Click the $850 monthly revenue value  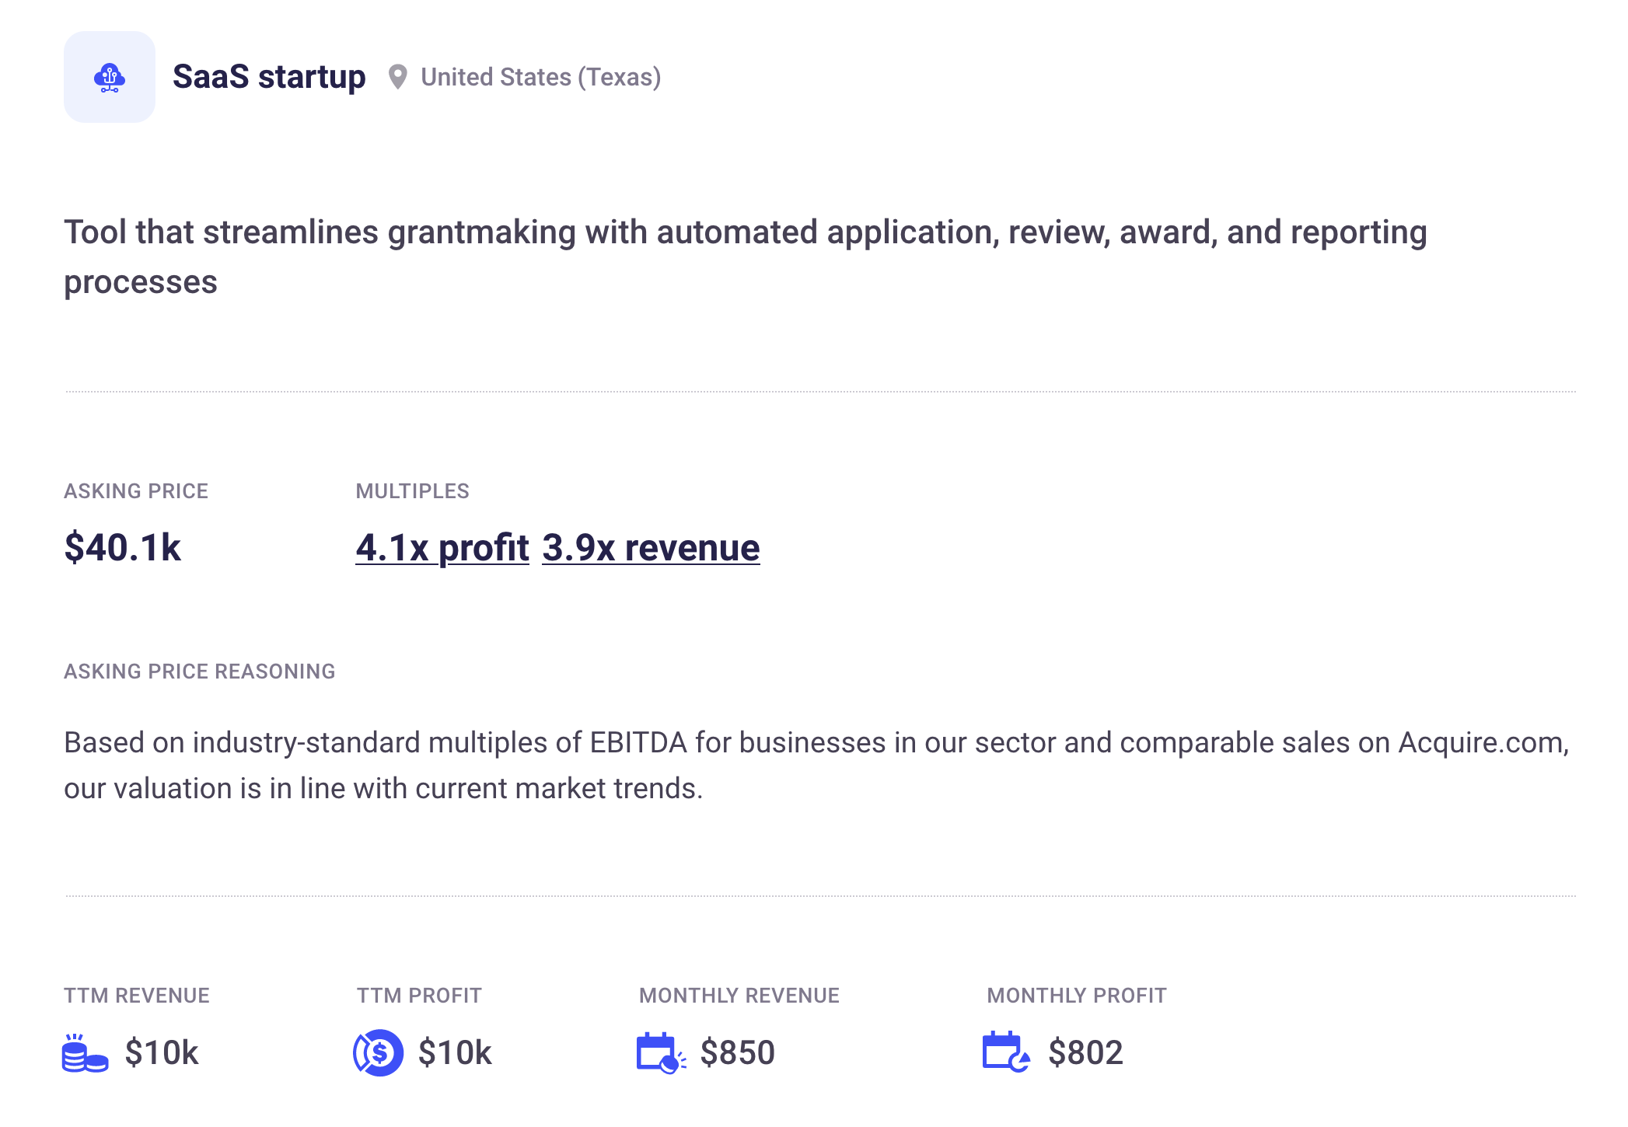coord(737,1053)
